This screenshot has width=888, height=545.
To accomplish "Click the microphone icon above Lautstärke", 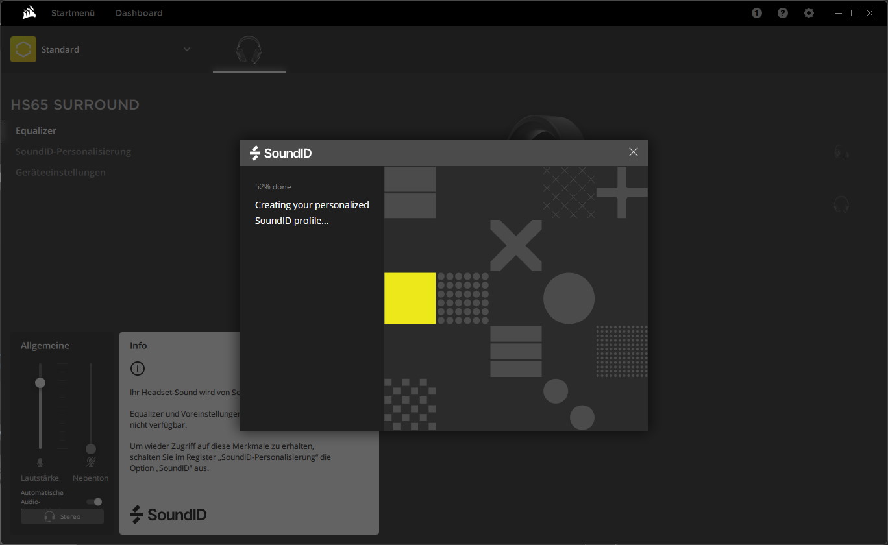I will [x=40, y=463].
